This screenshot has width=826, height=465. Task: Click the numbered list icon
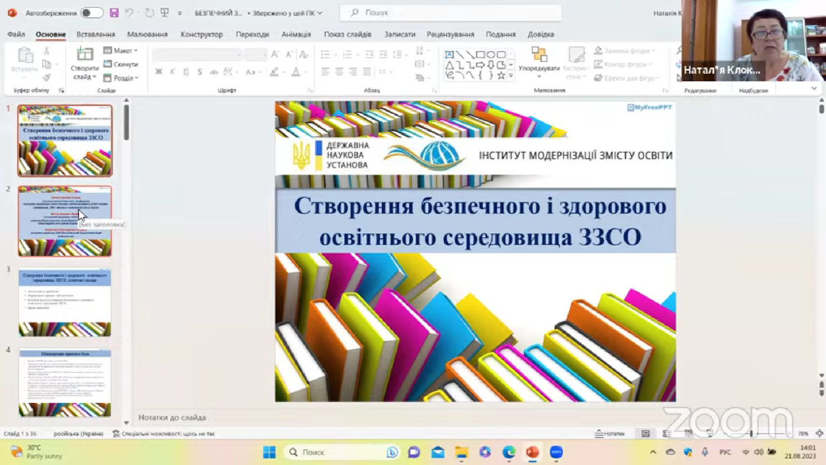point(347,54)
